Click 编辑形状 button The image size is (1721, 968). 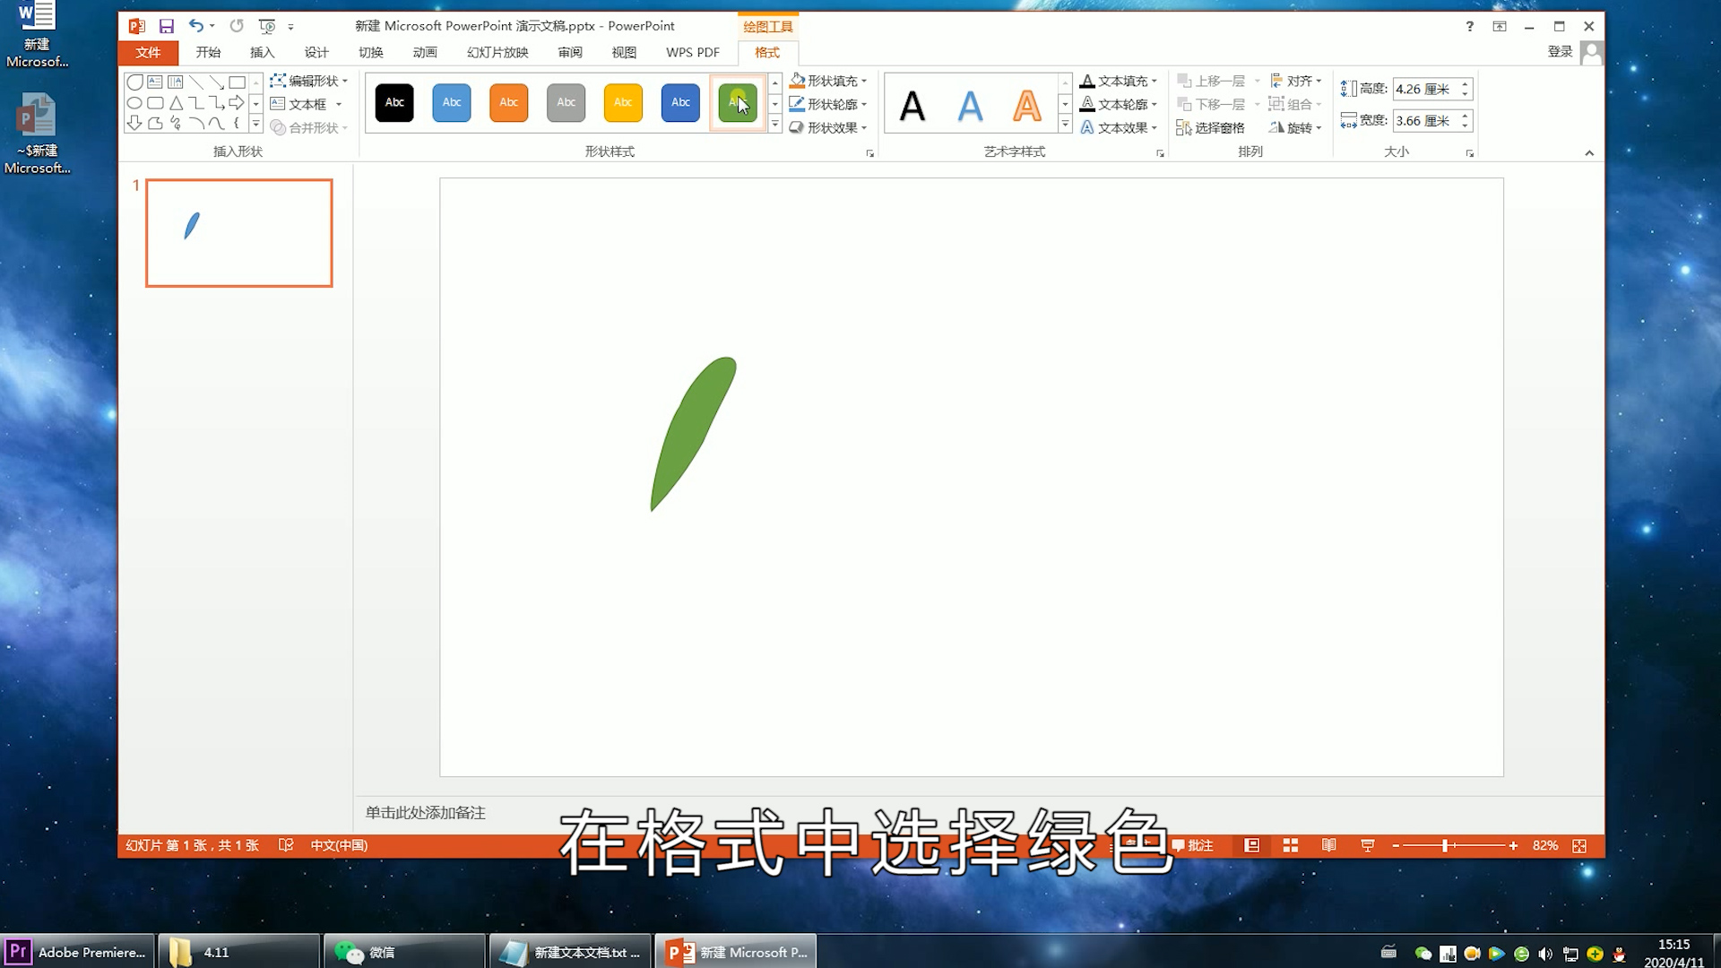309,81
